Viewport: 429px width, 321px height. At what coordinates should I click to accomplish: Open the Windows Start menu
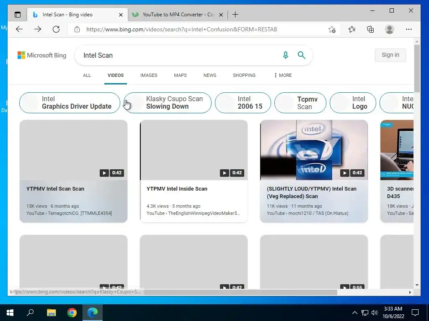(x=10, y=313)
